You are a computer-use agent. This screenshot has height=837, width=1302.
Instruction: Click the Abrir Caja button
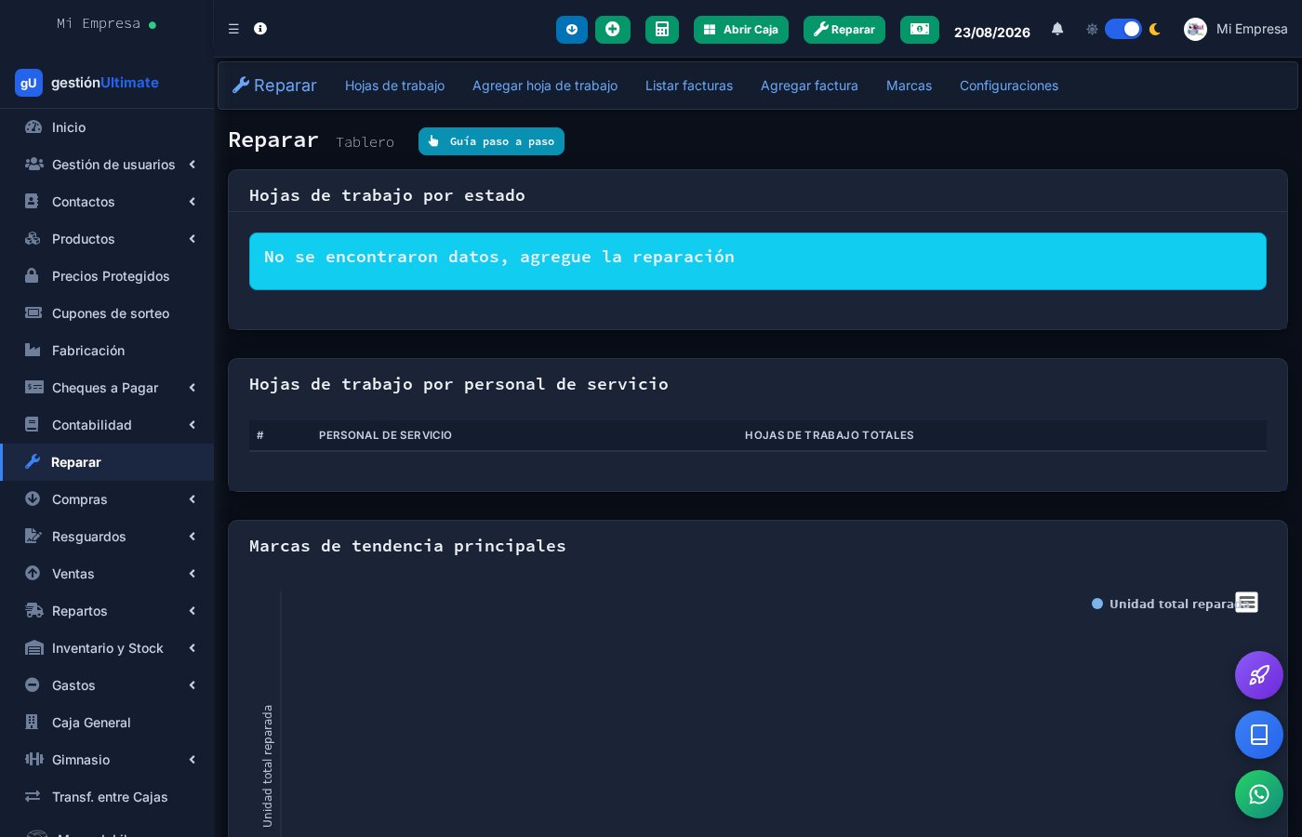pos(741,30)
